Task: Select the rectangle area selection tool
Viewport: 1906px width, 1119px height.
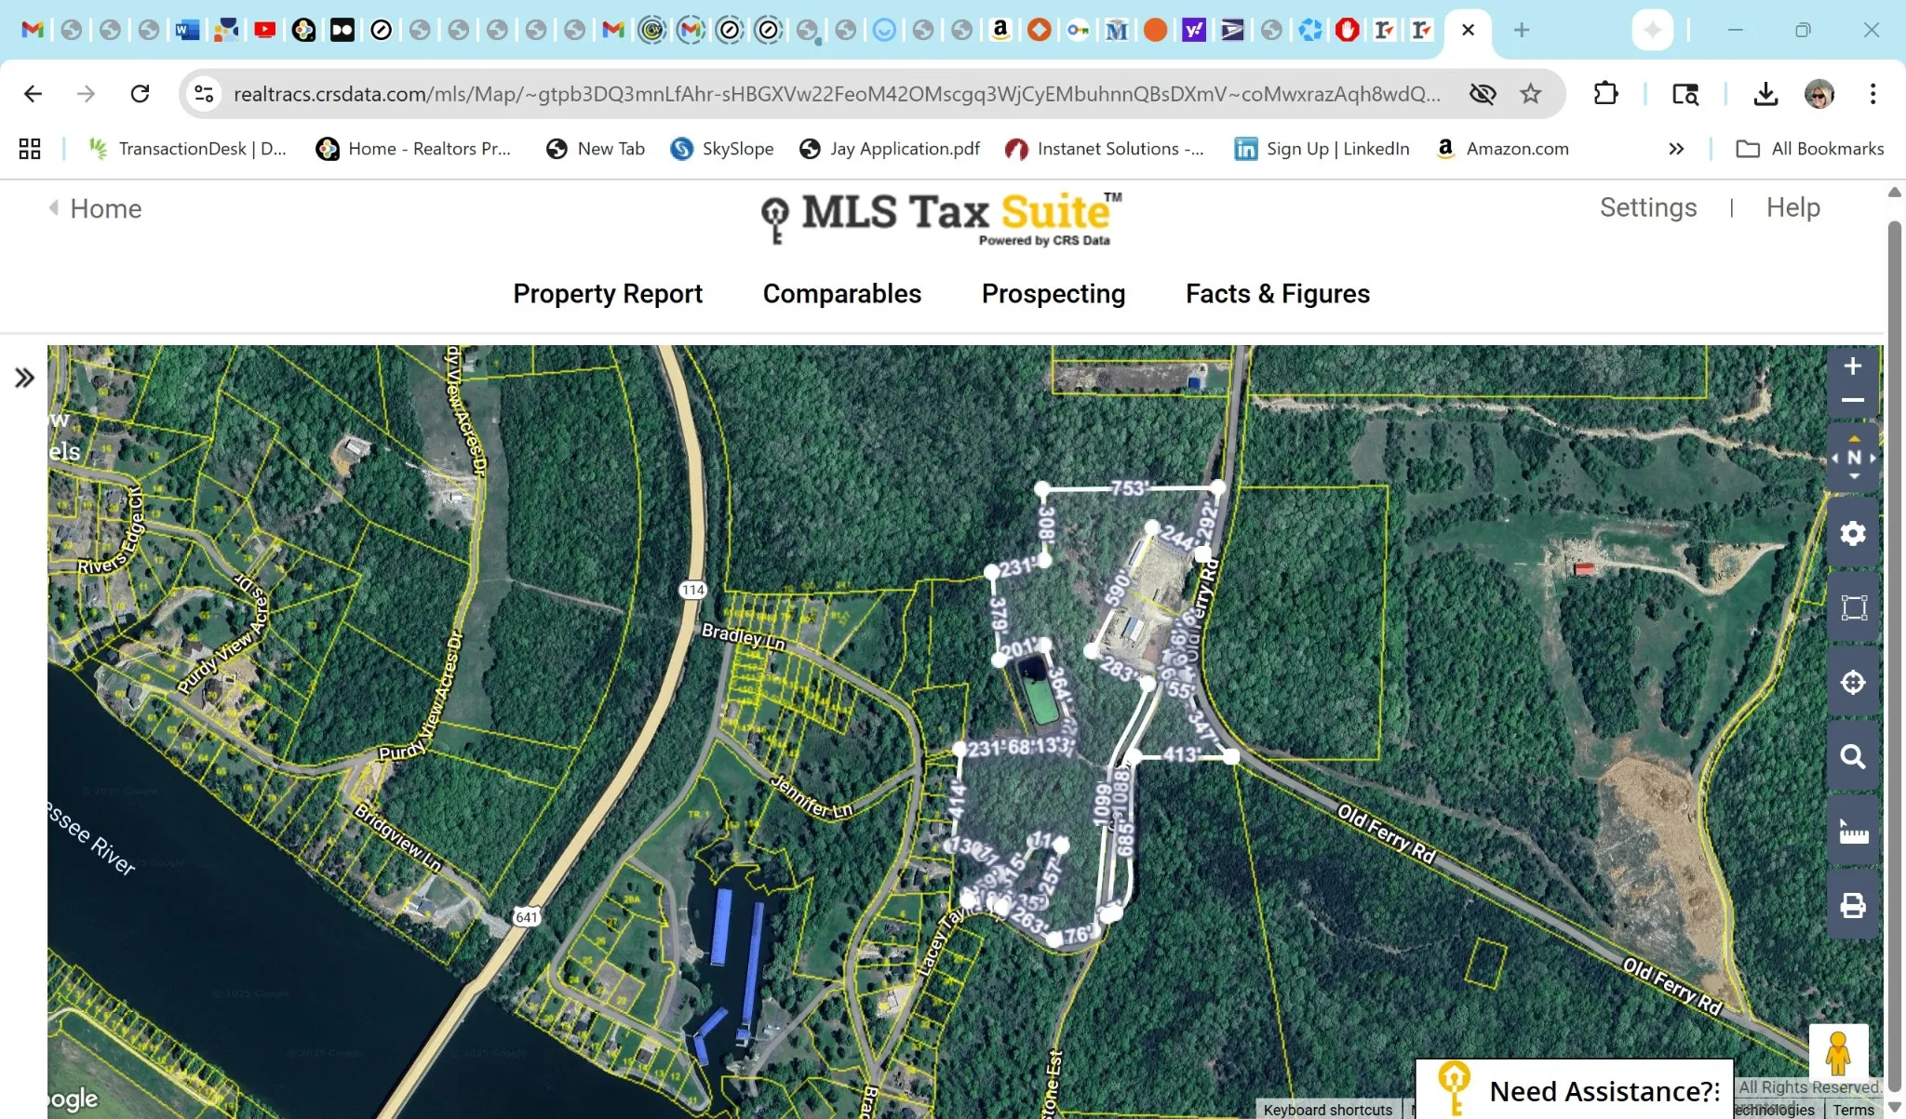Action: click(x=1852, y=608)
